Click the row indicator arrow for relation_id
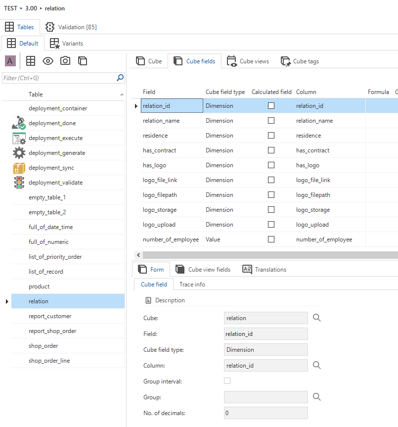 pos(136,106)
